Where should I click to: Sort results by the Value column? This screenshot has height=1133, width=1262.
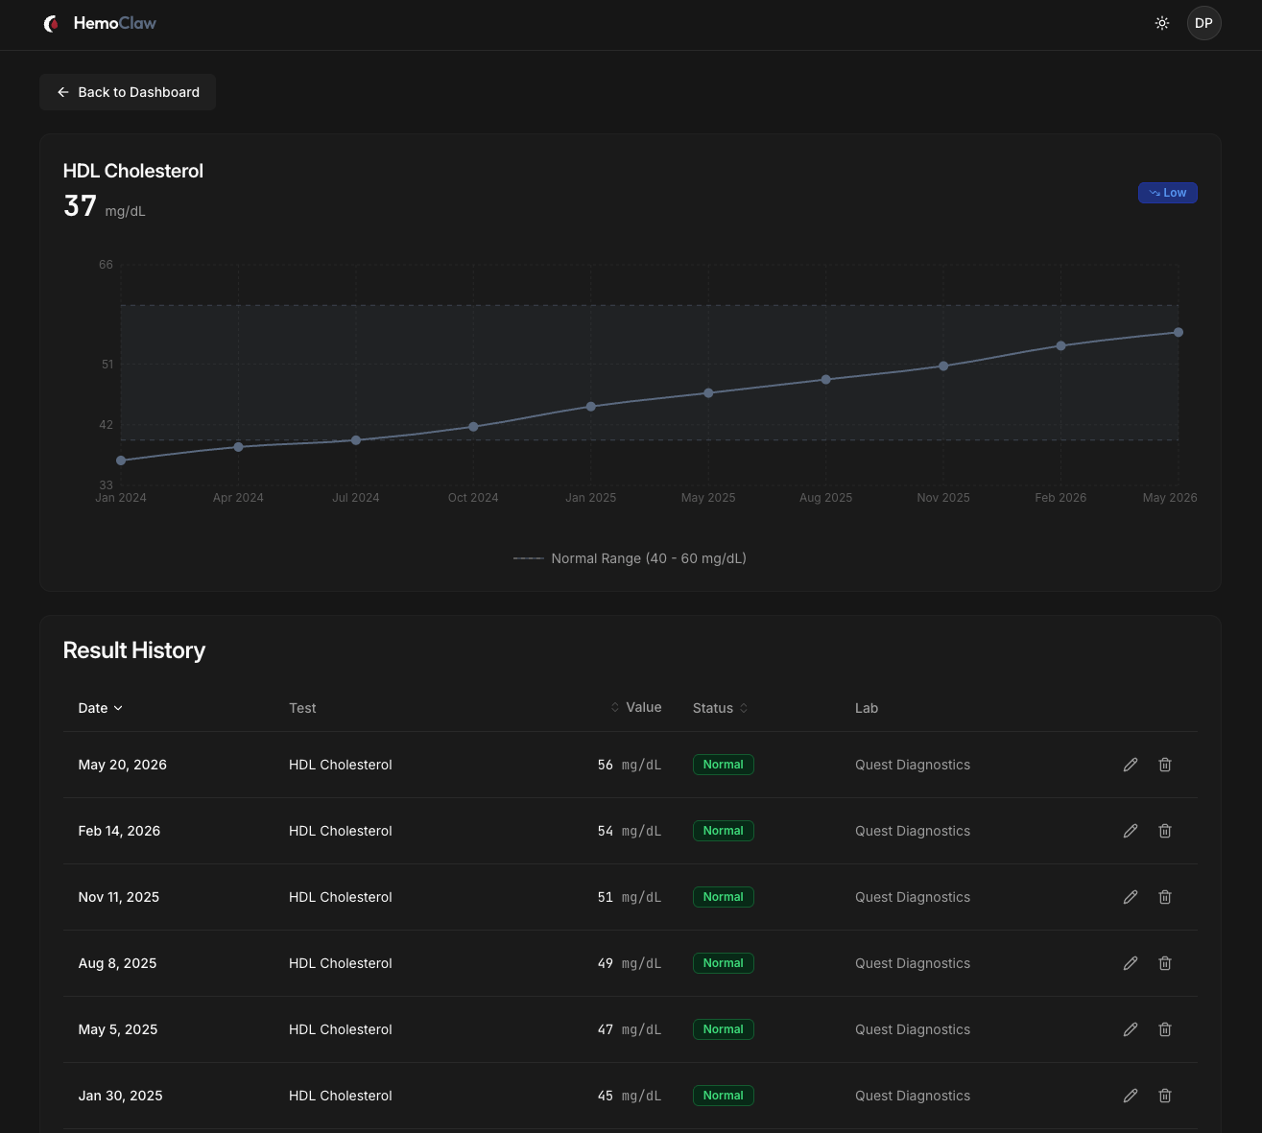[636, 707]
